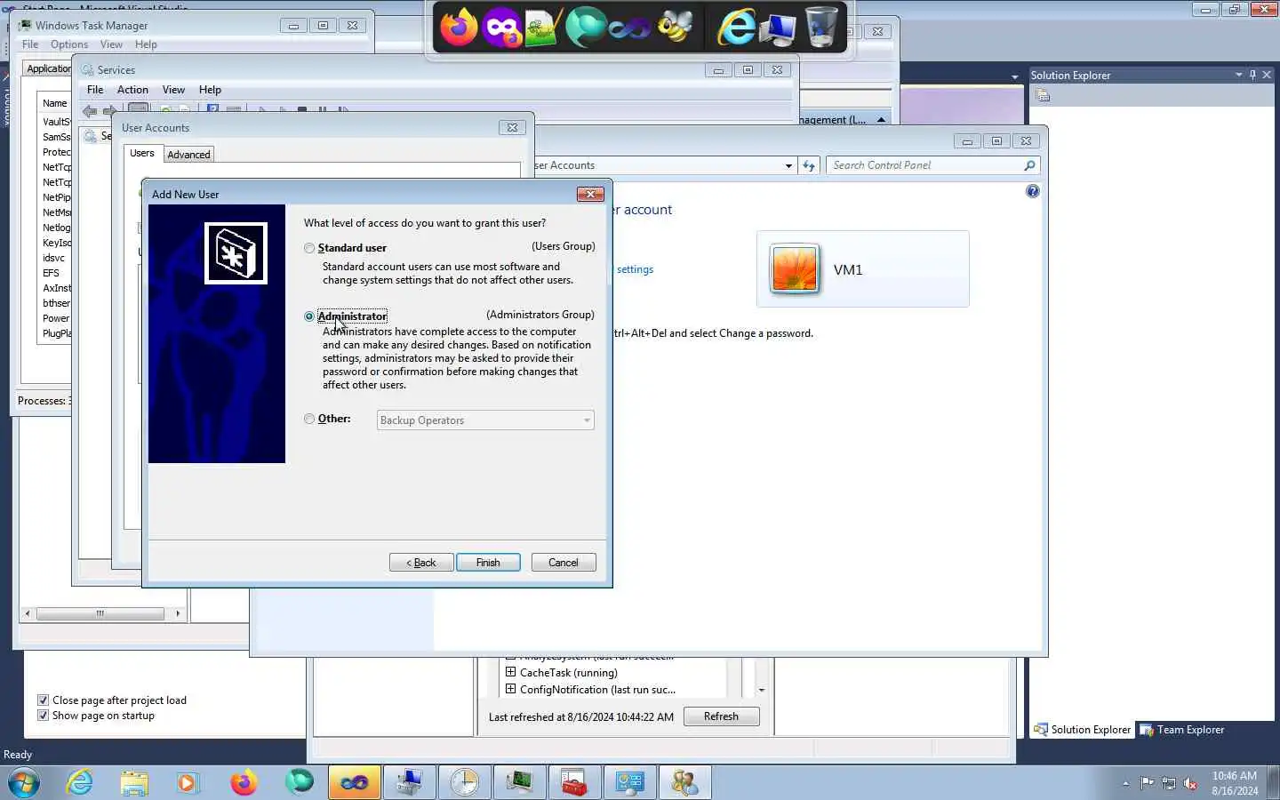
Task: Switch to Visual Studio in the taskbar
Action: click(355, 783)
